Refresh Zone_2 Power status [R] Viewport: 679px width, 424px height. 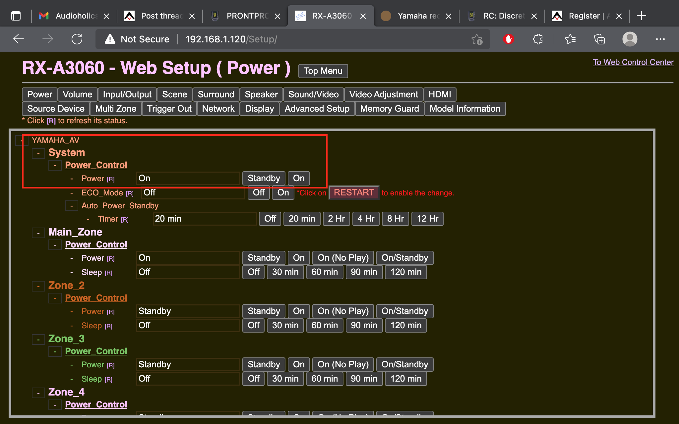click(x=111, y=312)
